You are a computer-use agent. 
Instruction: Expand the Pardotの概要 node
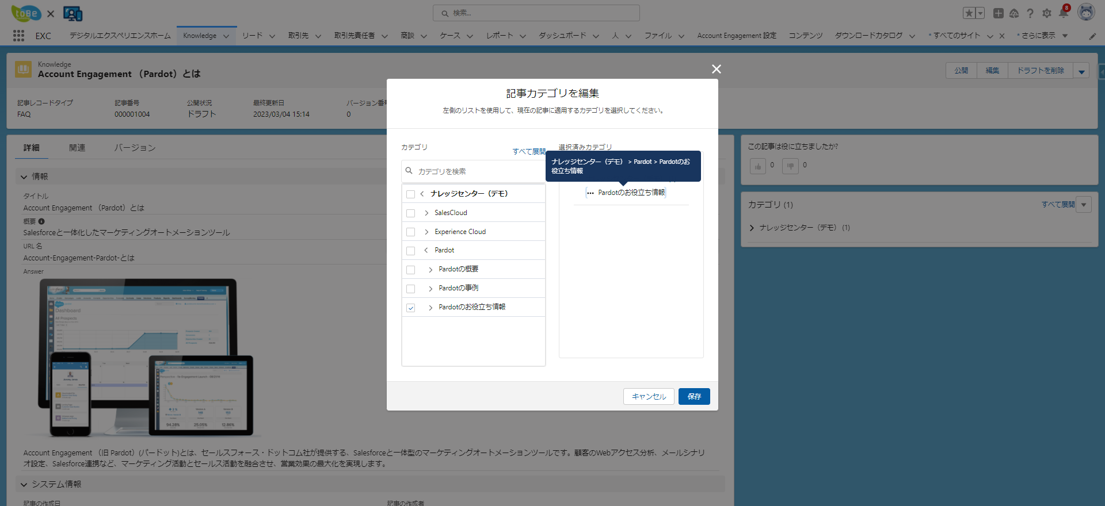pyautogui.click(x=430, y=270)
